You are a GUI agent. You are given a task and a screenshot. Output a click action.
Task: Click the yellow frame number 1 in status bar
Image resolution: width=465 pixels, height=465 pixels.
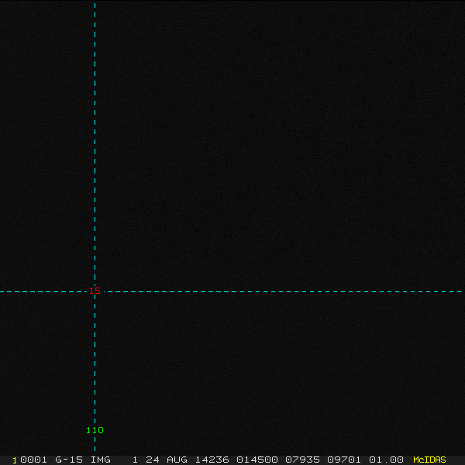(15, 460)
